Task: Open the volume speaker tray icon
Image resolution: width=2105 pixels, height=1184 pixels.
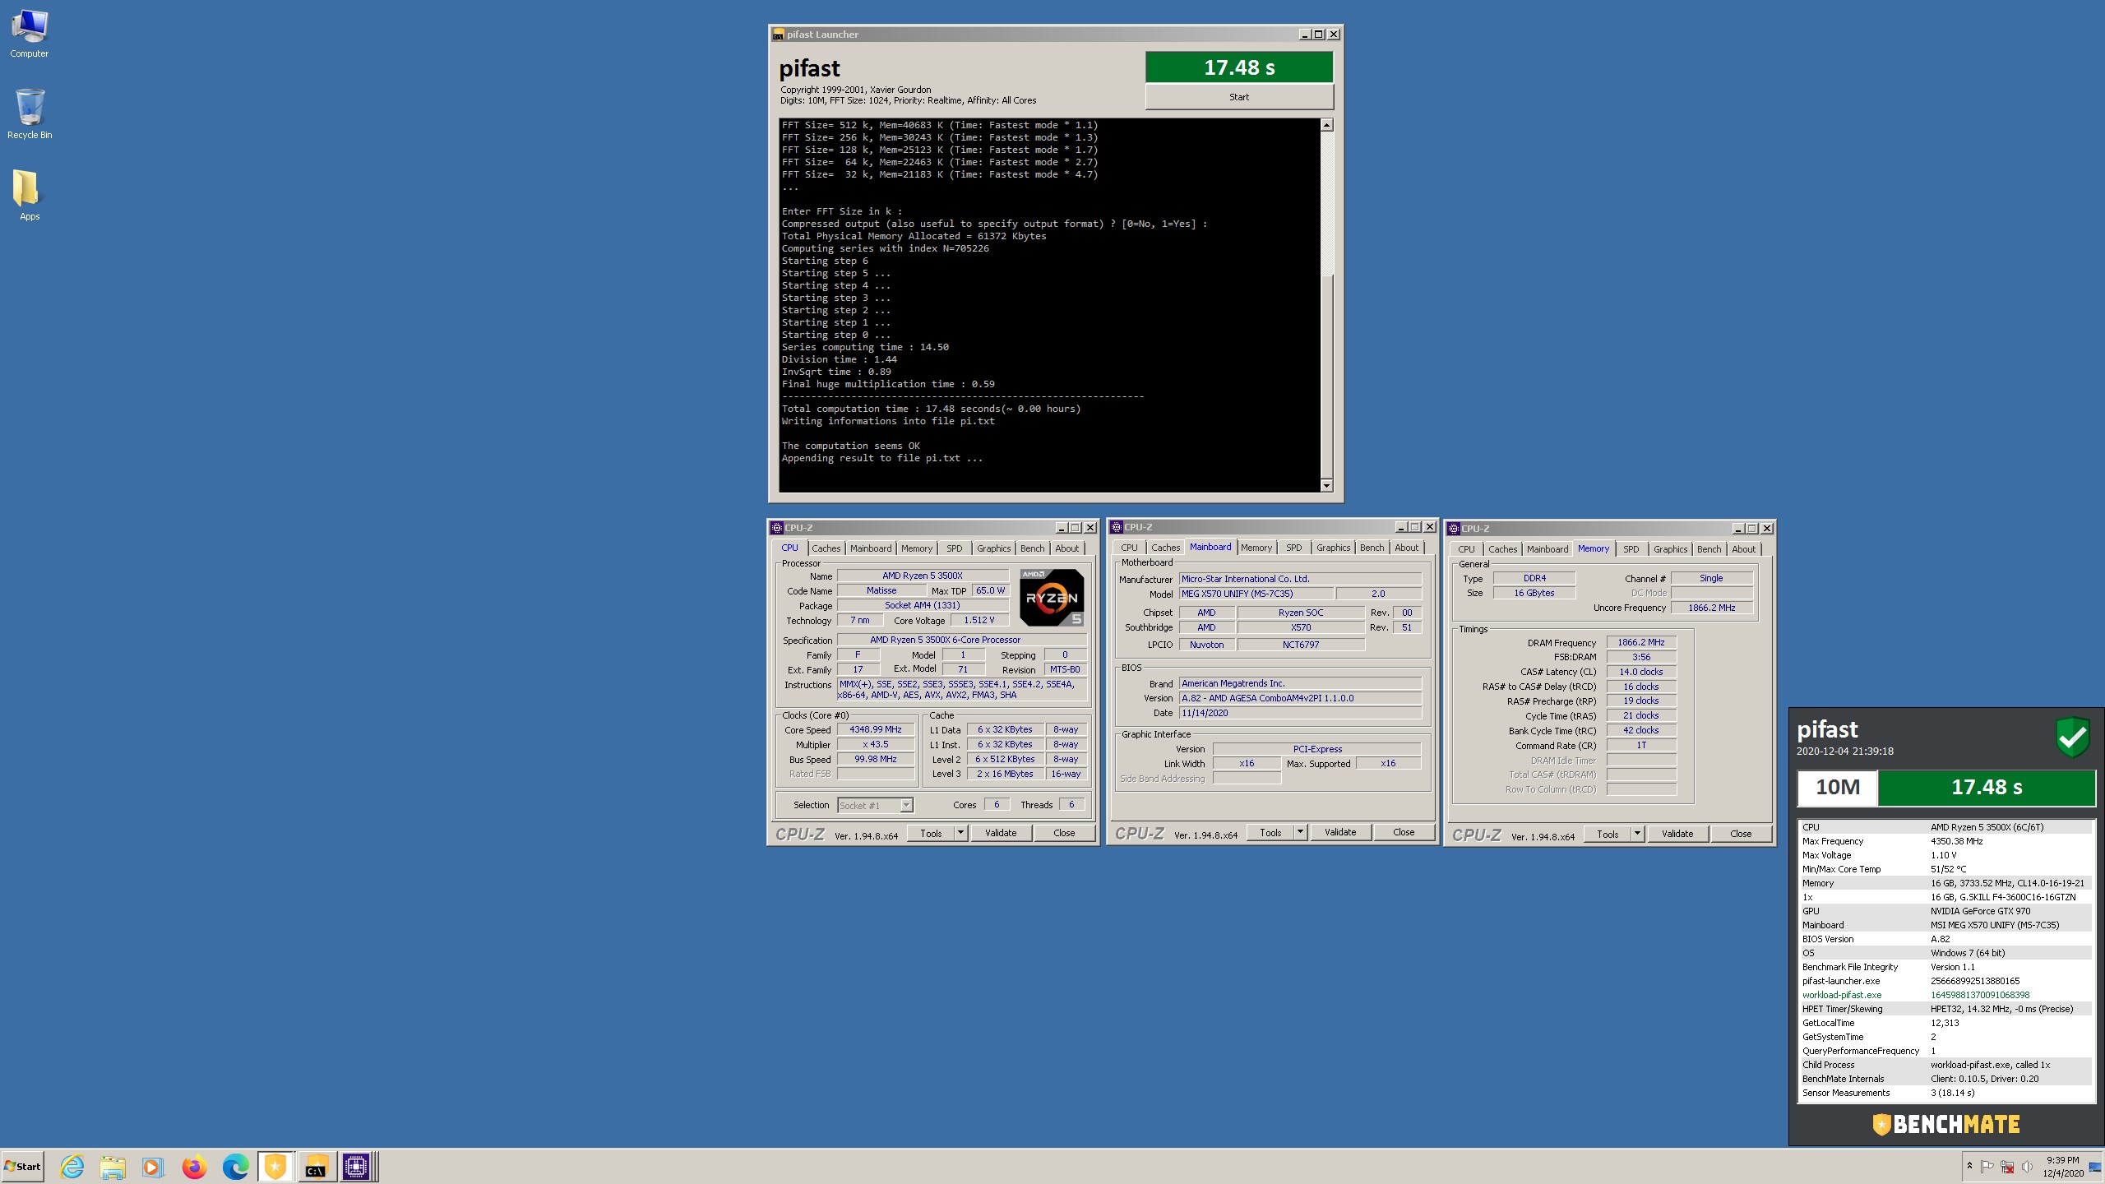Action: click(x=2028, y=1167)
